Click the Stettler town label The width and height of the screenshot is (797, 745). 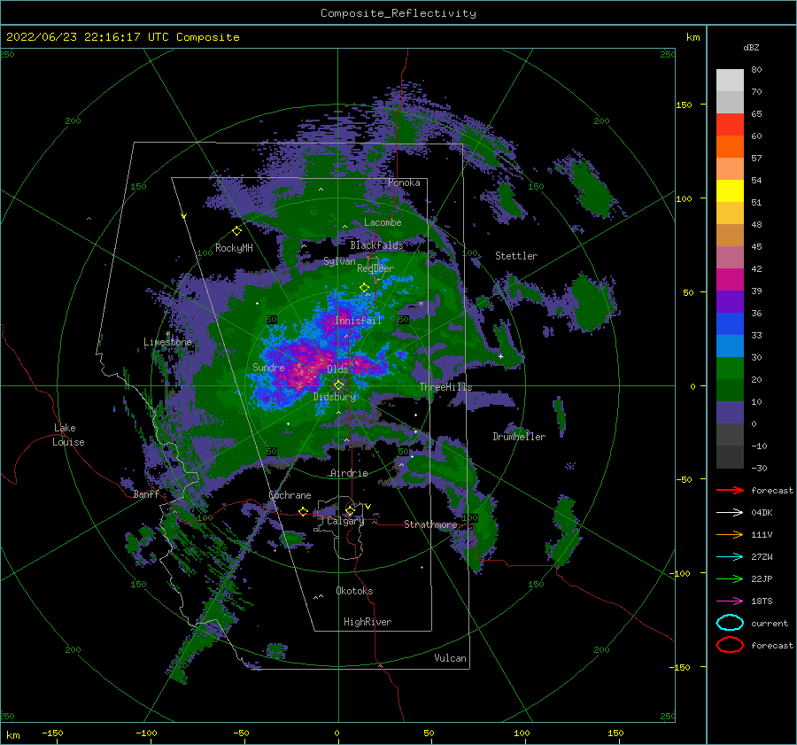click(516, 256)
